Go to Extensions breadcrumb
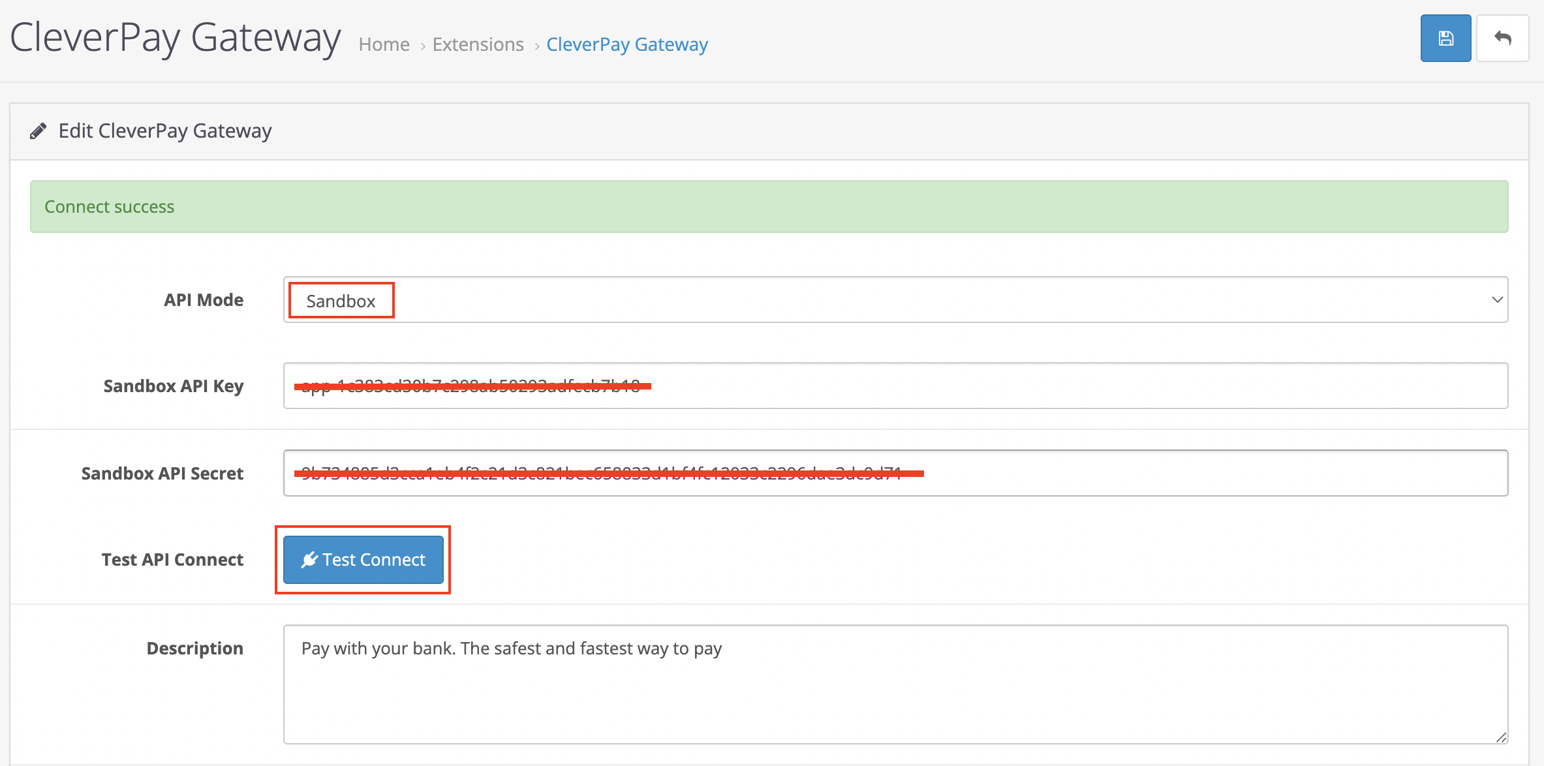The width and height of the screenshot is (1544, 766). [x=478, y=44]
